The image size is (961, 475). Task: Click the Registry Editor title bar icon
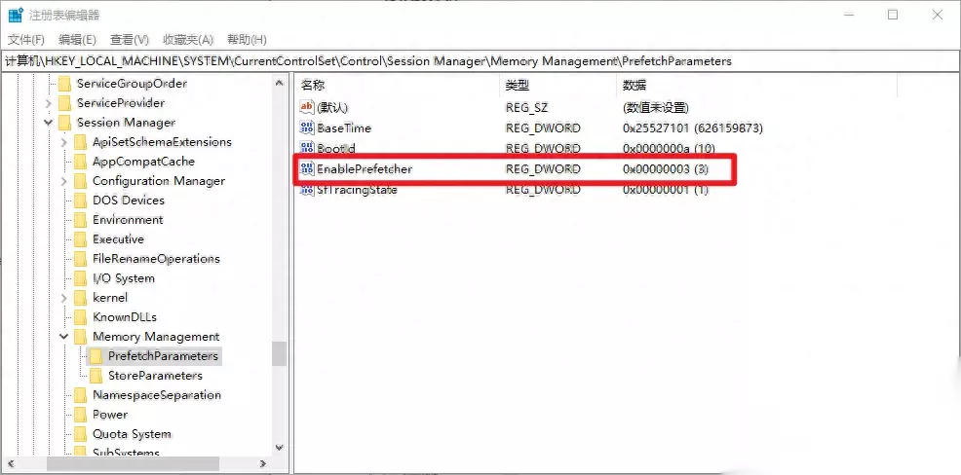coord(16,15)
